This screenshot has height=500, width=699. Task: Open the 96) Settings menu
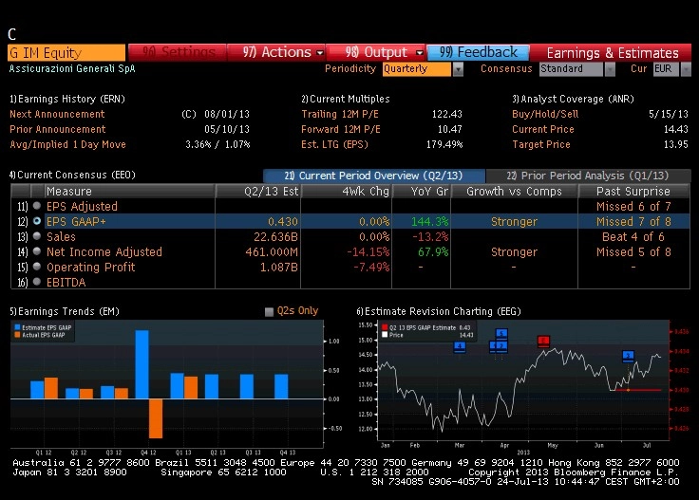coord(178,52)
